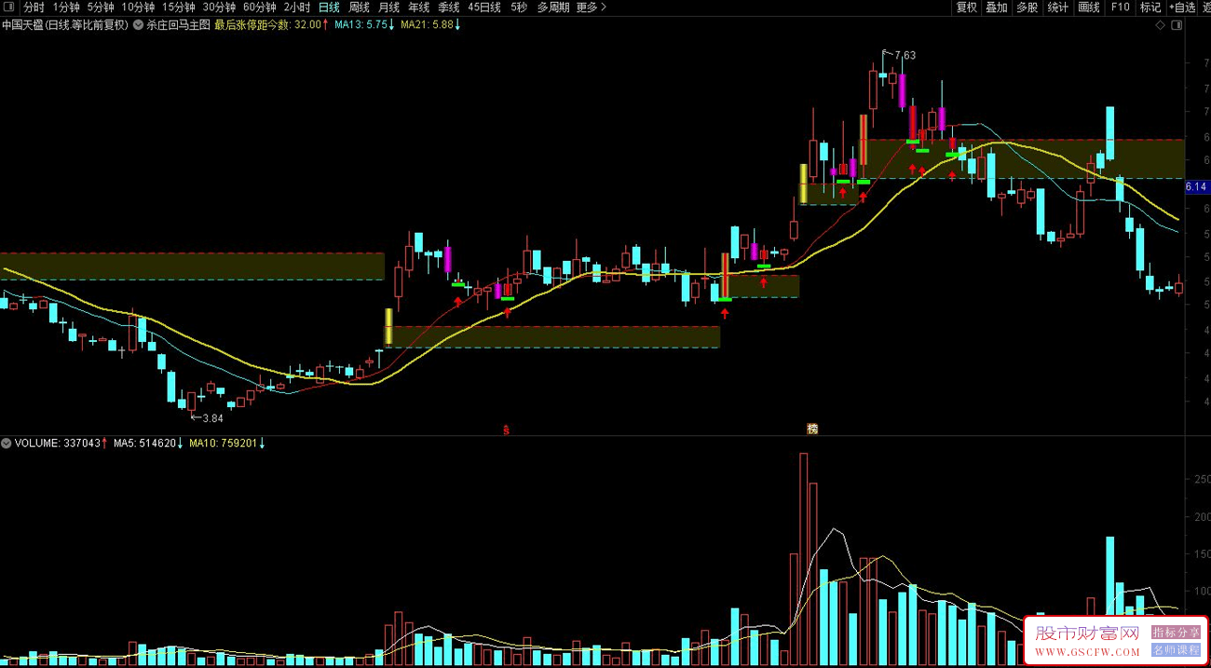The image size is (1211, 668).
Task: Select the 5分钟 period
Action: 101,7
